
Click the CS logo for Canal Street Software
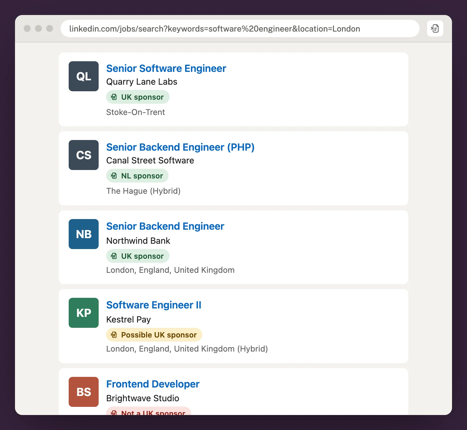(x=84, y=155)
